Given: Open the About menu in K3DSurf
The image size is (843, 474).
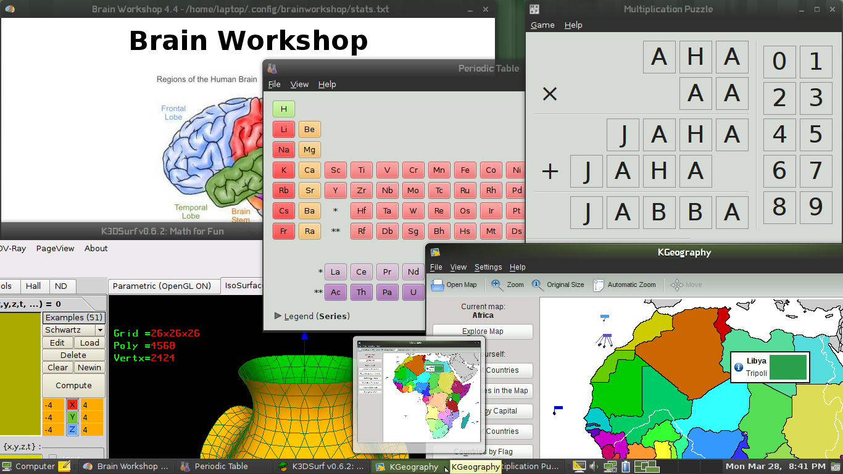Looking at the screenshot, I should click(96, 248).
